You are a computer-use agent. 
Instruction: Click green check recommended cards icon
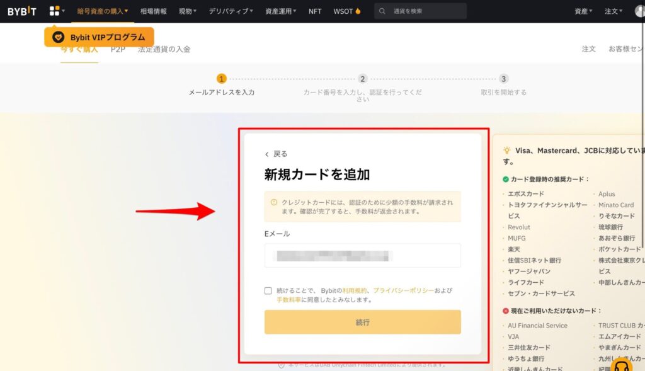506,180
